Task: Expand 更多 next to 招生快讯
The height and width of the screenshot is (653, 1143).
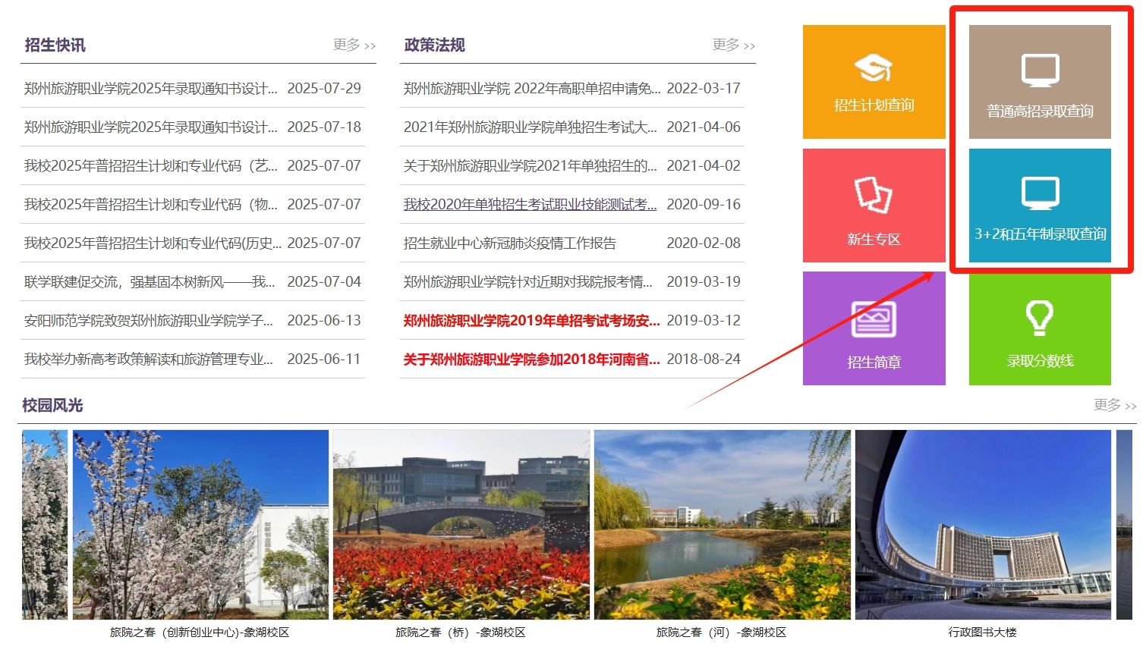Action: [x=354, y=46]
